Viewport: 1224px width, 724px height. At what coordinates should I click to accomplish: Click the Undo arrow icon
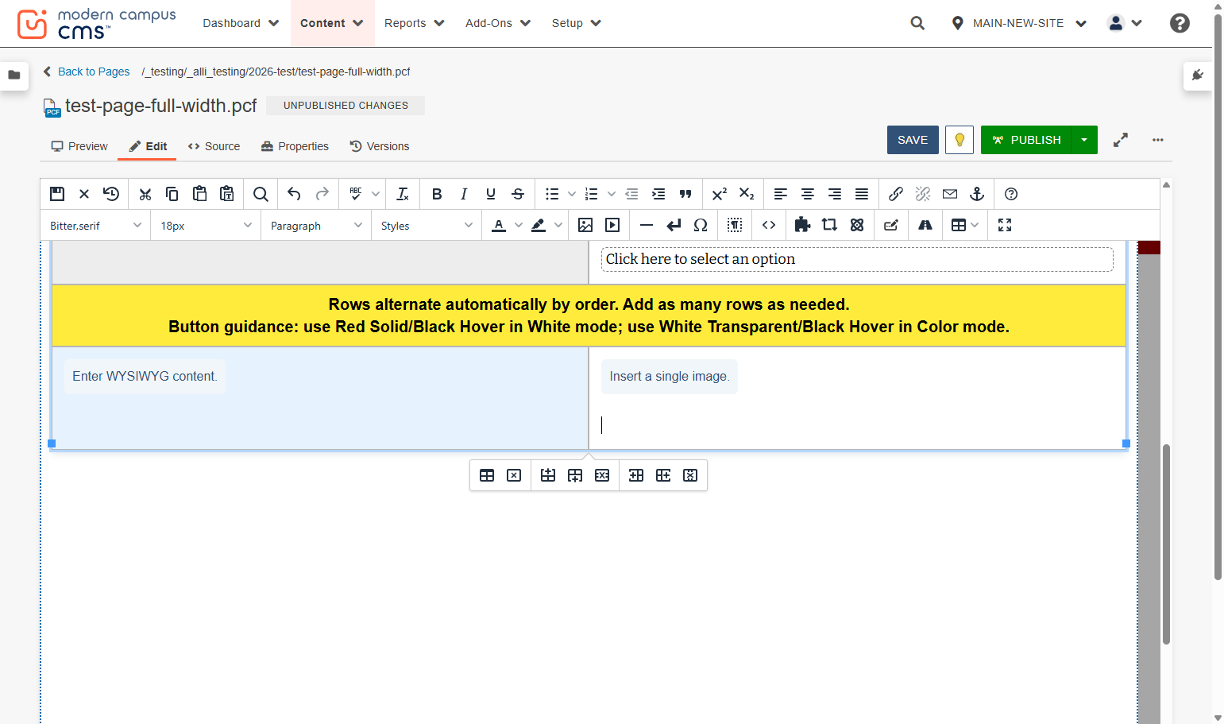(x=294, y=194)
